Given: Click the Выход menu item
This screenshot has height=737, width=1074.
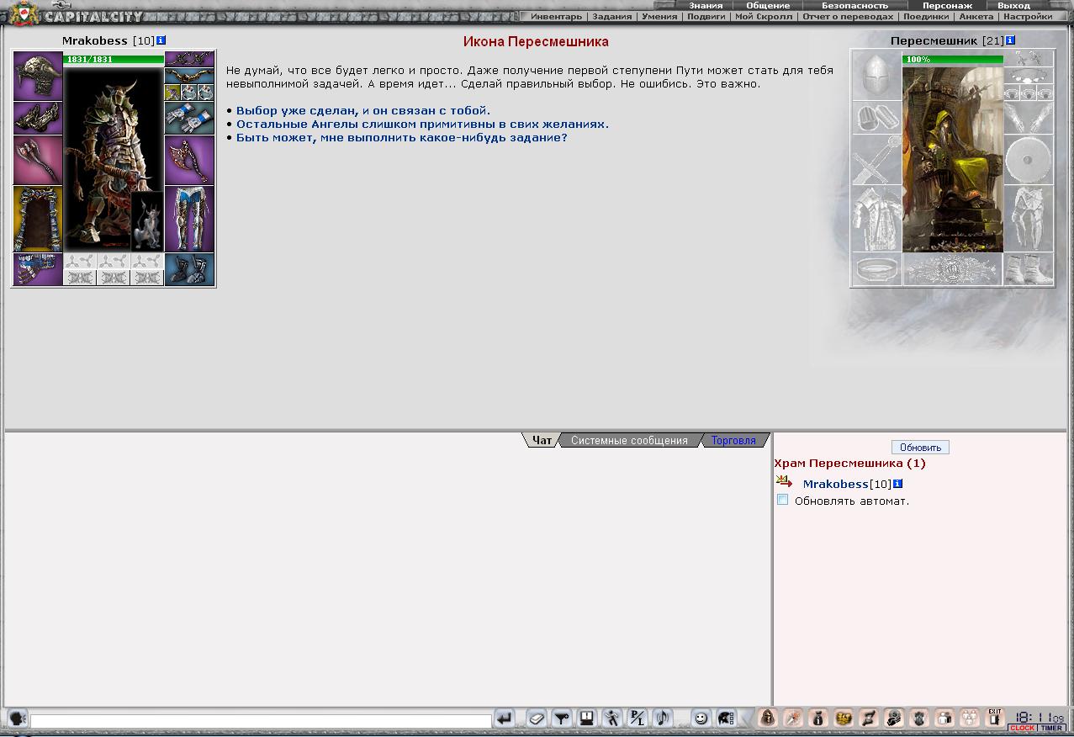Looking at the screenshot, I should click(x=1013, y=5).
